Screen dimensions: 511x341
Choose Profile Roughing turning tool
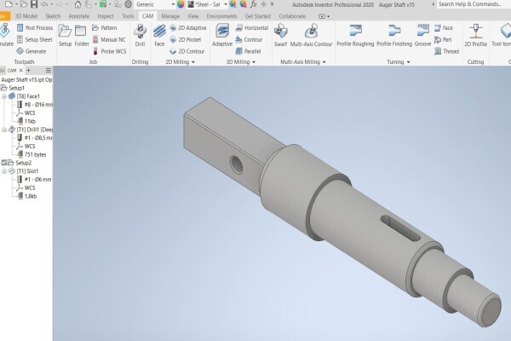click(x=355, y=36)
